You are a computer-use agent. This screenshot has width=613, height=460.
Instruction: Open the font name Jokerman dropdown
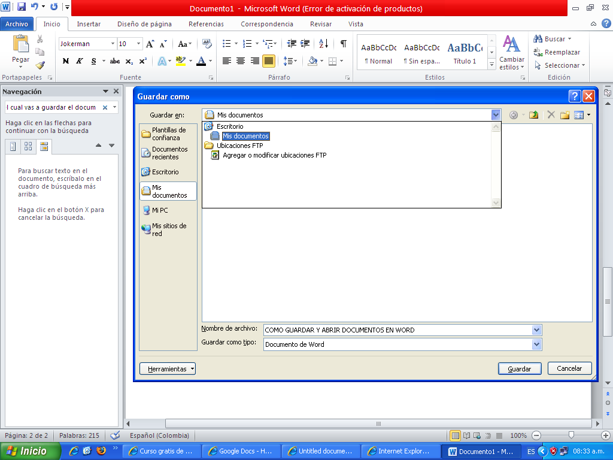point(113,43)
